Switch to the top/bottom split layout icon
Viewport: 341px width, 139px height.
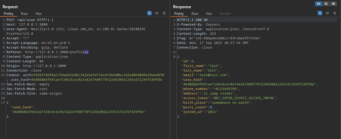[x=326, y=4]
